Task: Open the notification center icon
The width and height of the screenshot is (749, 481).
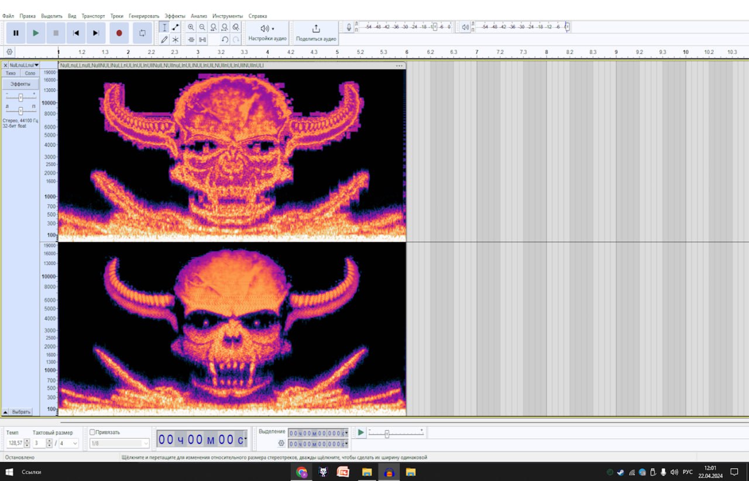Action: point(734,472)
